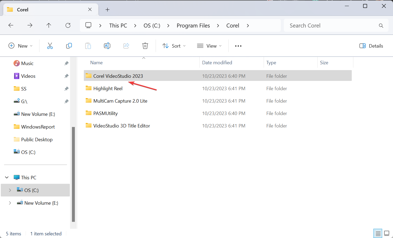Open the View layout dropdown
393x238 pixels.
[x=209, y=46]
